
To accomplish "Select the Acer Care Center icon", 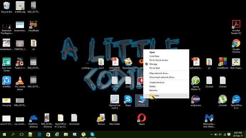I will coord(7,64).
